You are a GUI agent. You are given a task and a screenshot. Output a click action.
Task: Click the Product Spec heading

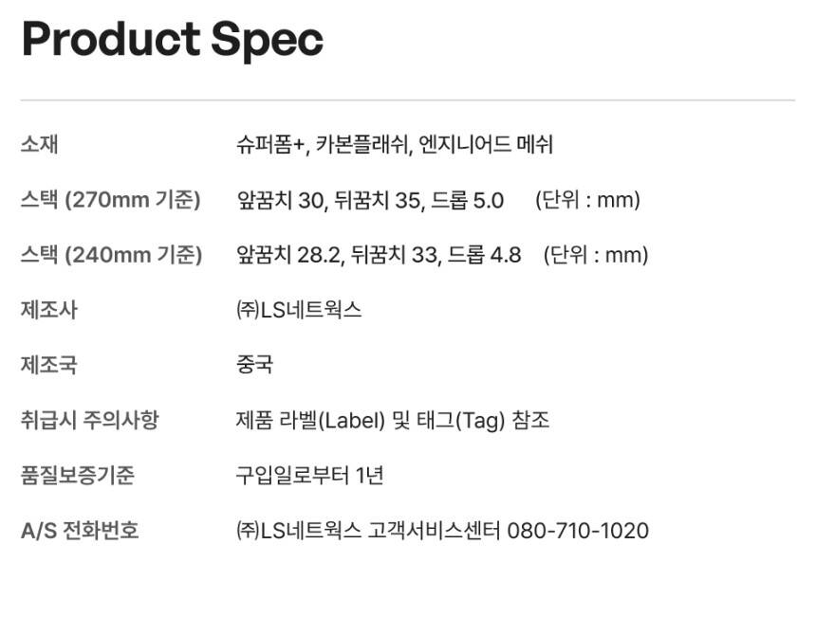172,40
